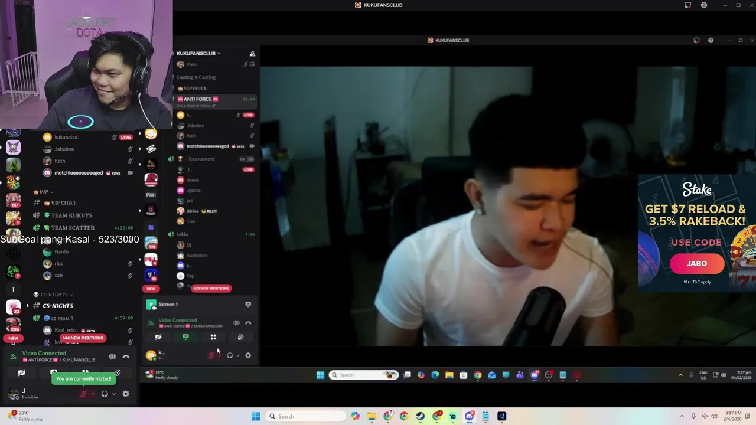
Task: Open the T server in local server list
Action: pos(13,289)
